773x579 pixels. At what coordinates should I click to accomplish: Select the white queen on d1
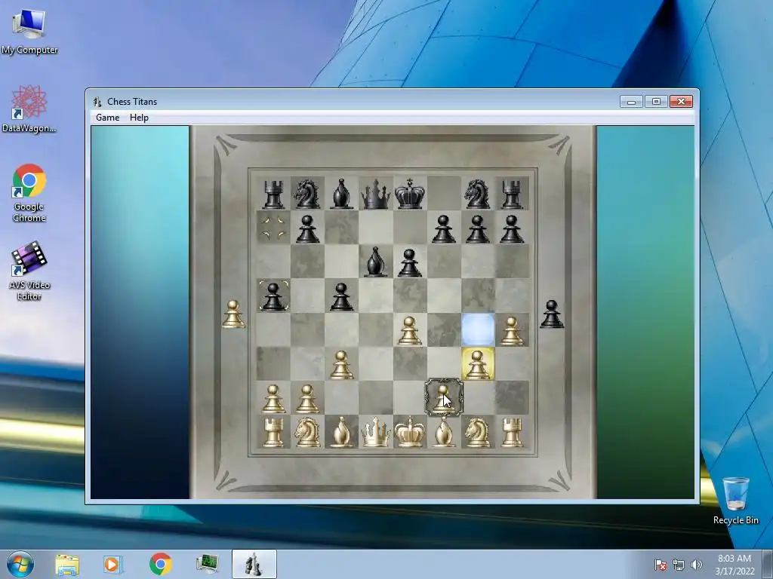[x=376, y=432]
